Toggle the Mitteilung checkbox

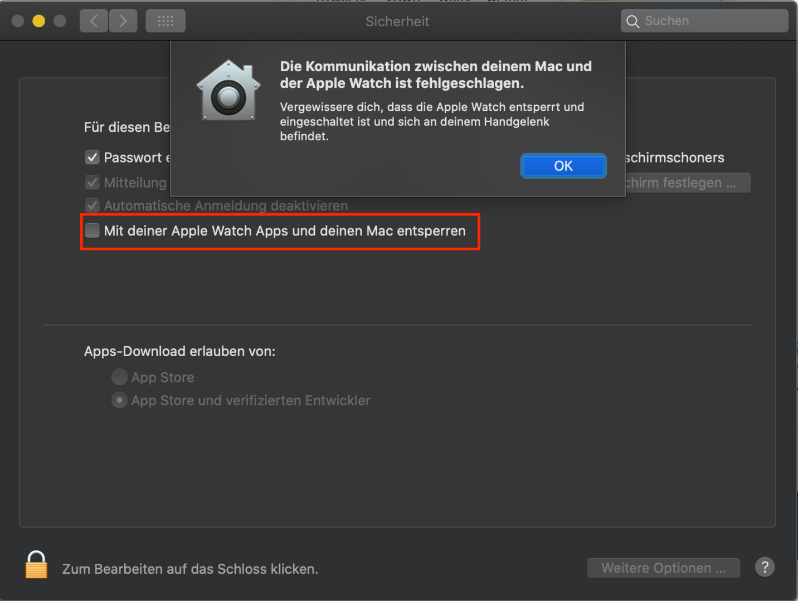[93, 183]
